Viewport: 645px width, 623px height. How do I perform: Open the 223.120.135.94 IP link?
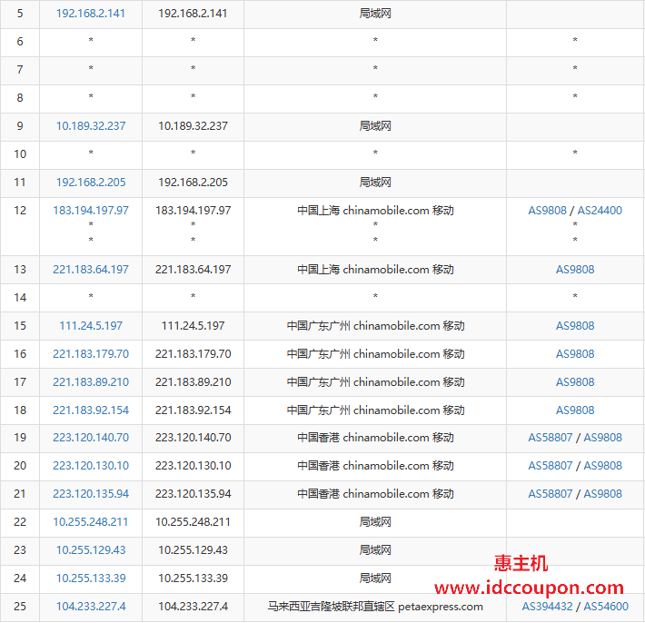tap(91, 494)
